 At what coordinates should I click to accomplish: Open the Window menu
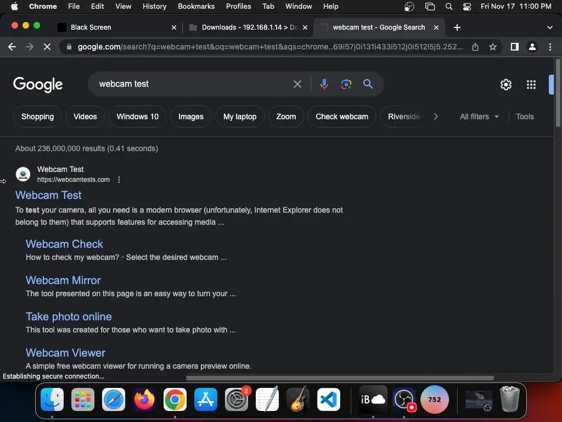[299, 7]
